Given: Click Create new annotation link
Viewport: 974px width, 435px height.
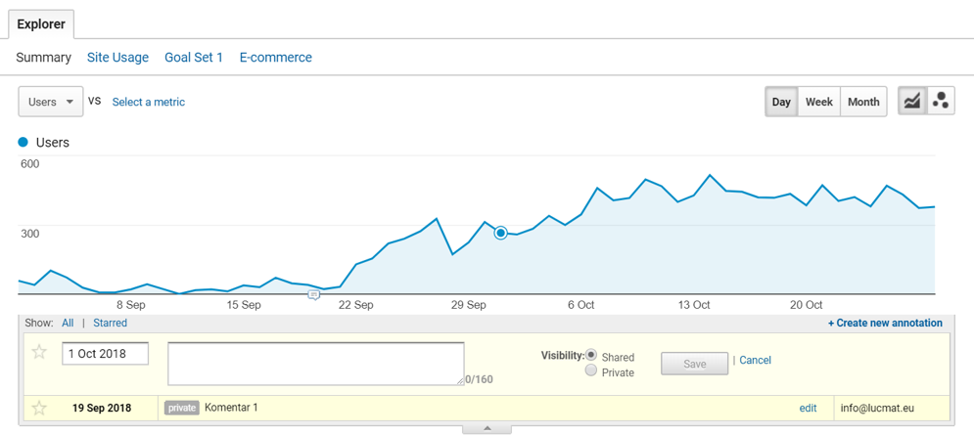Looking at the screenshot, I should click(885, 323).
